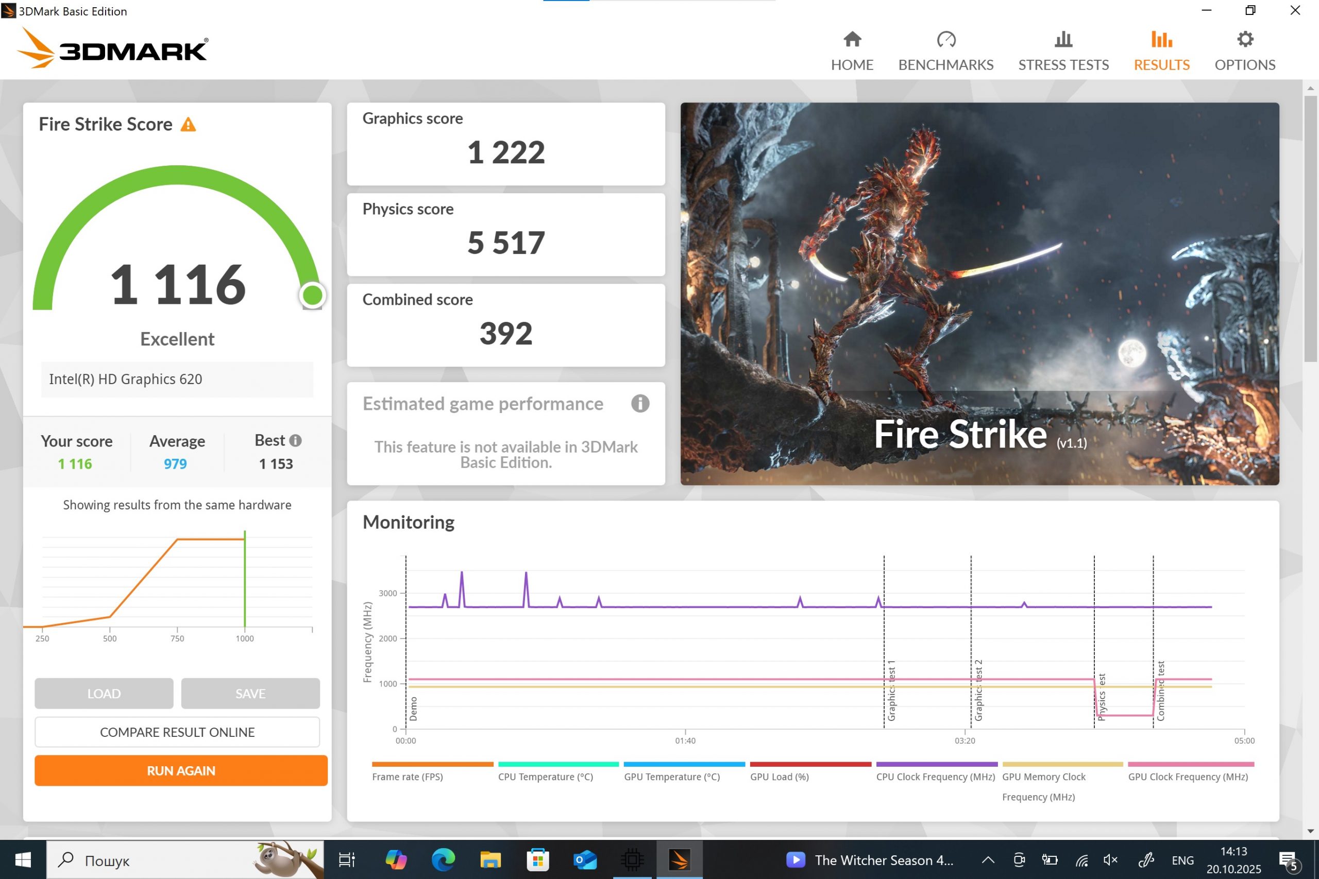Click Estimated game performance info icon
The image size is (1319, 879).
(640, 404)
